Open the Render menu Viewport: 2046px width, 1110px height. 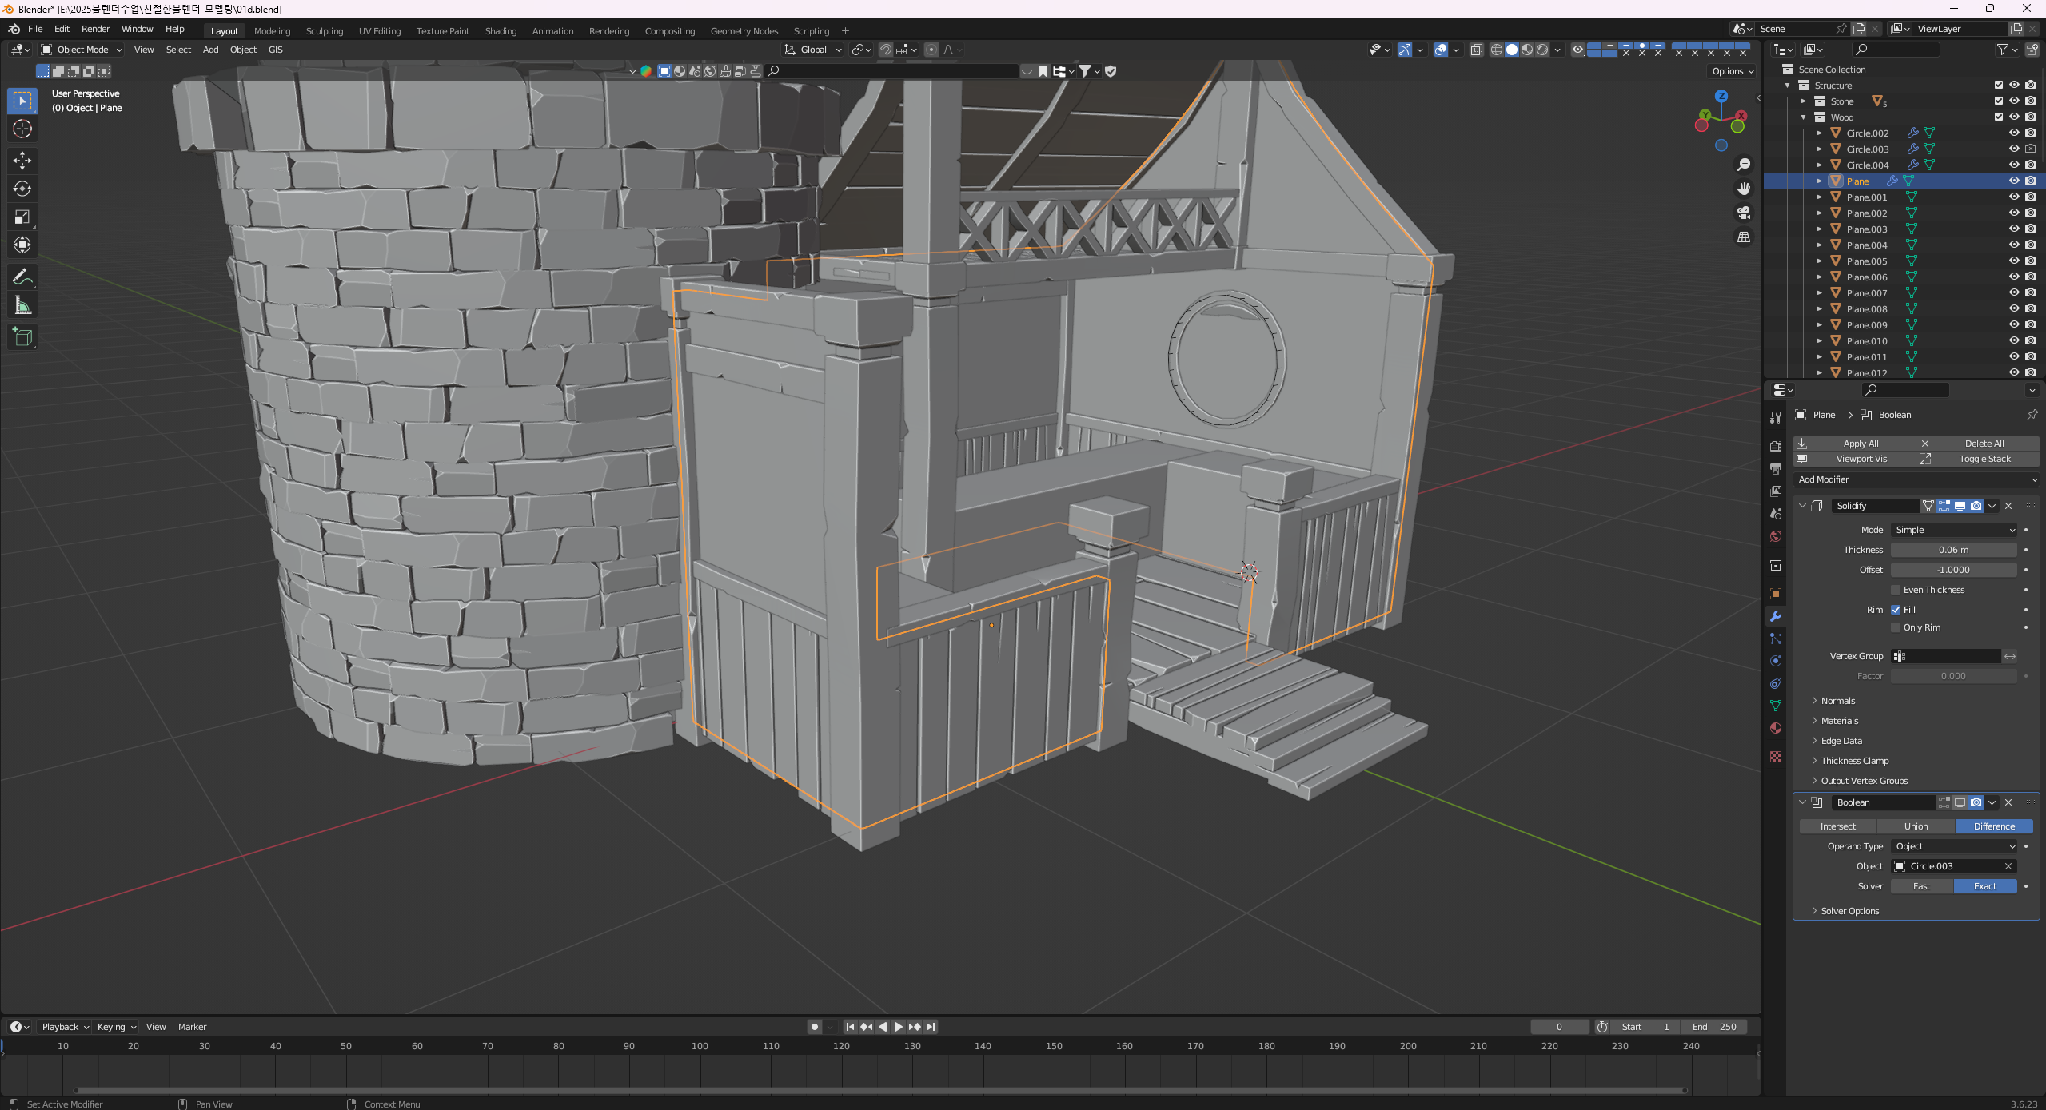click(x=95, y=29)
